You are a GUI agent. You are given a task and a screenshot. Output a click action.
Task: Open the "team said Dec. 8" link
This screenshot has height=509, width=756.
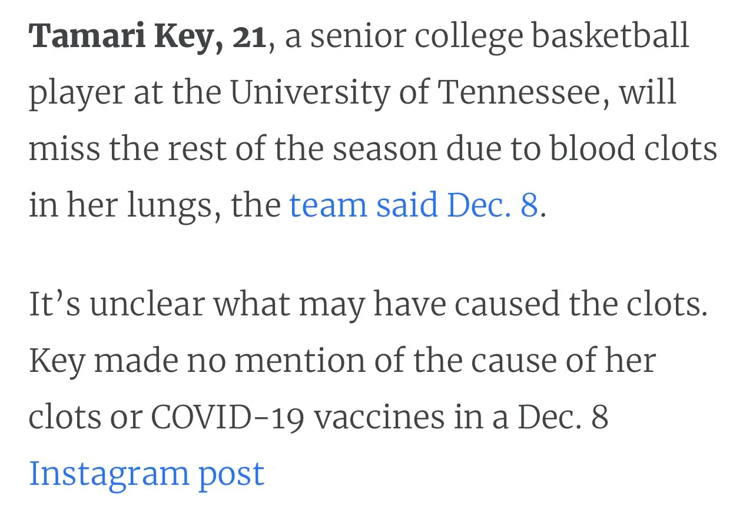[413, 205]
